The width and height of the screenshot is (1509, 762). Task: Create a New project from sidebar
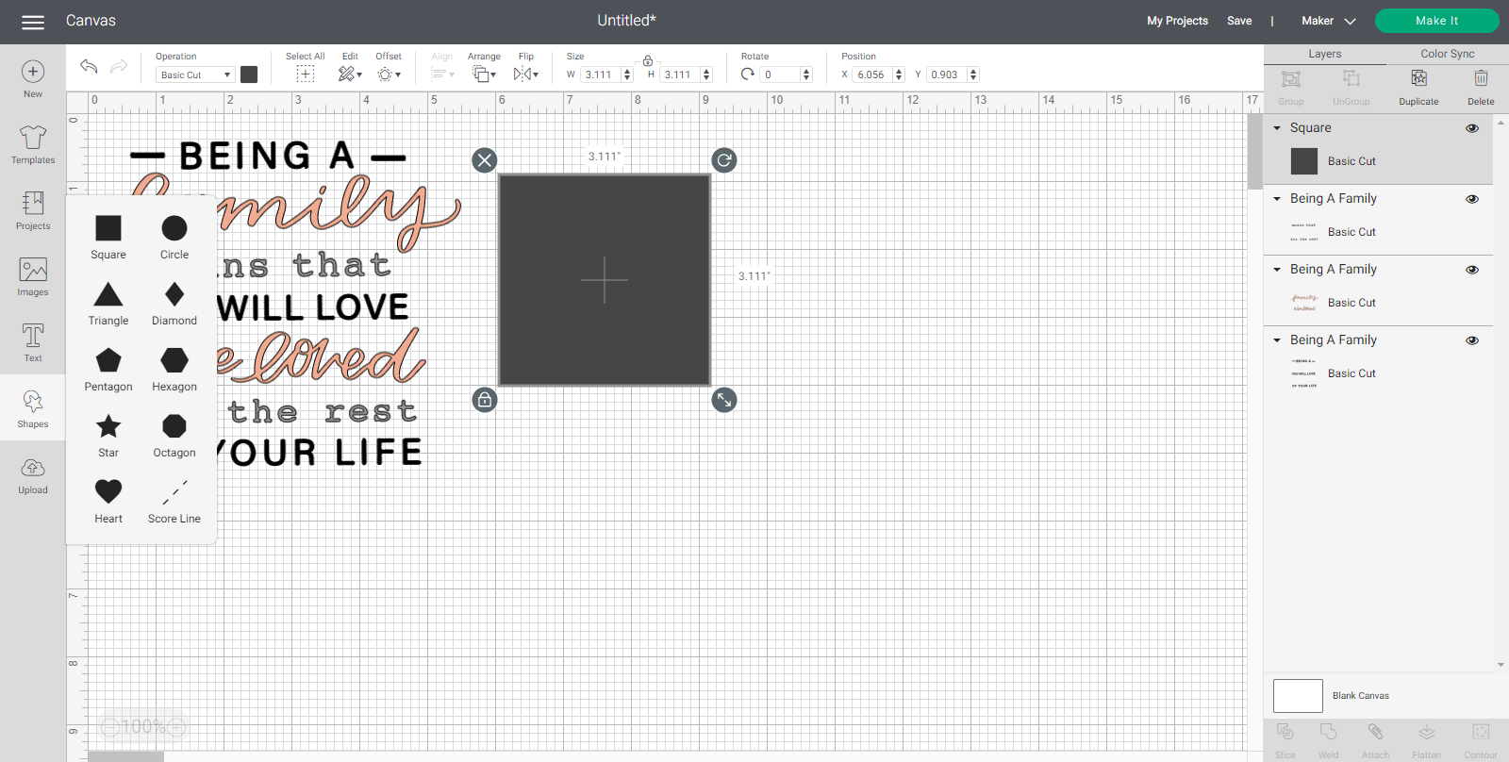[x=33, y=79]
